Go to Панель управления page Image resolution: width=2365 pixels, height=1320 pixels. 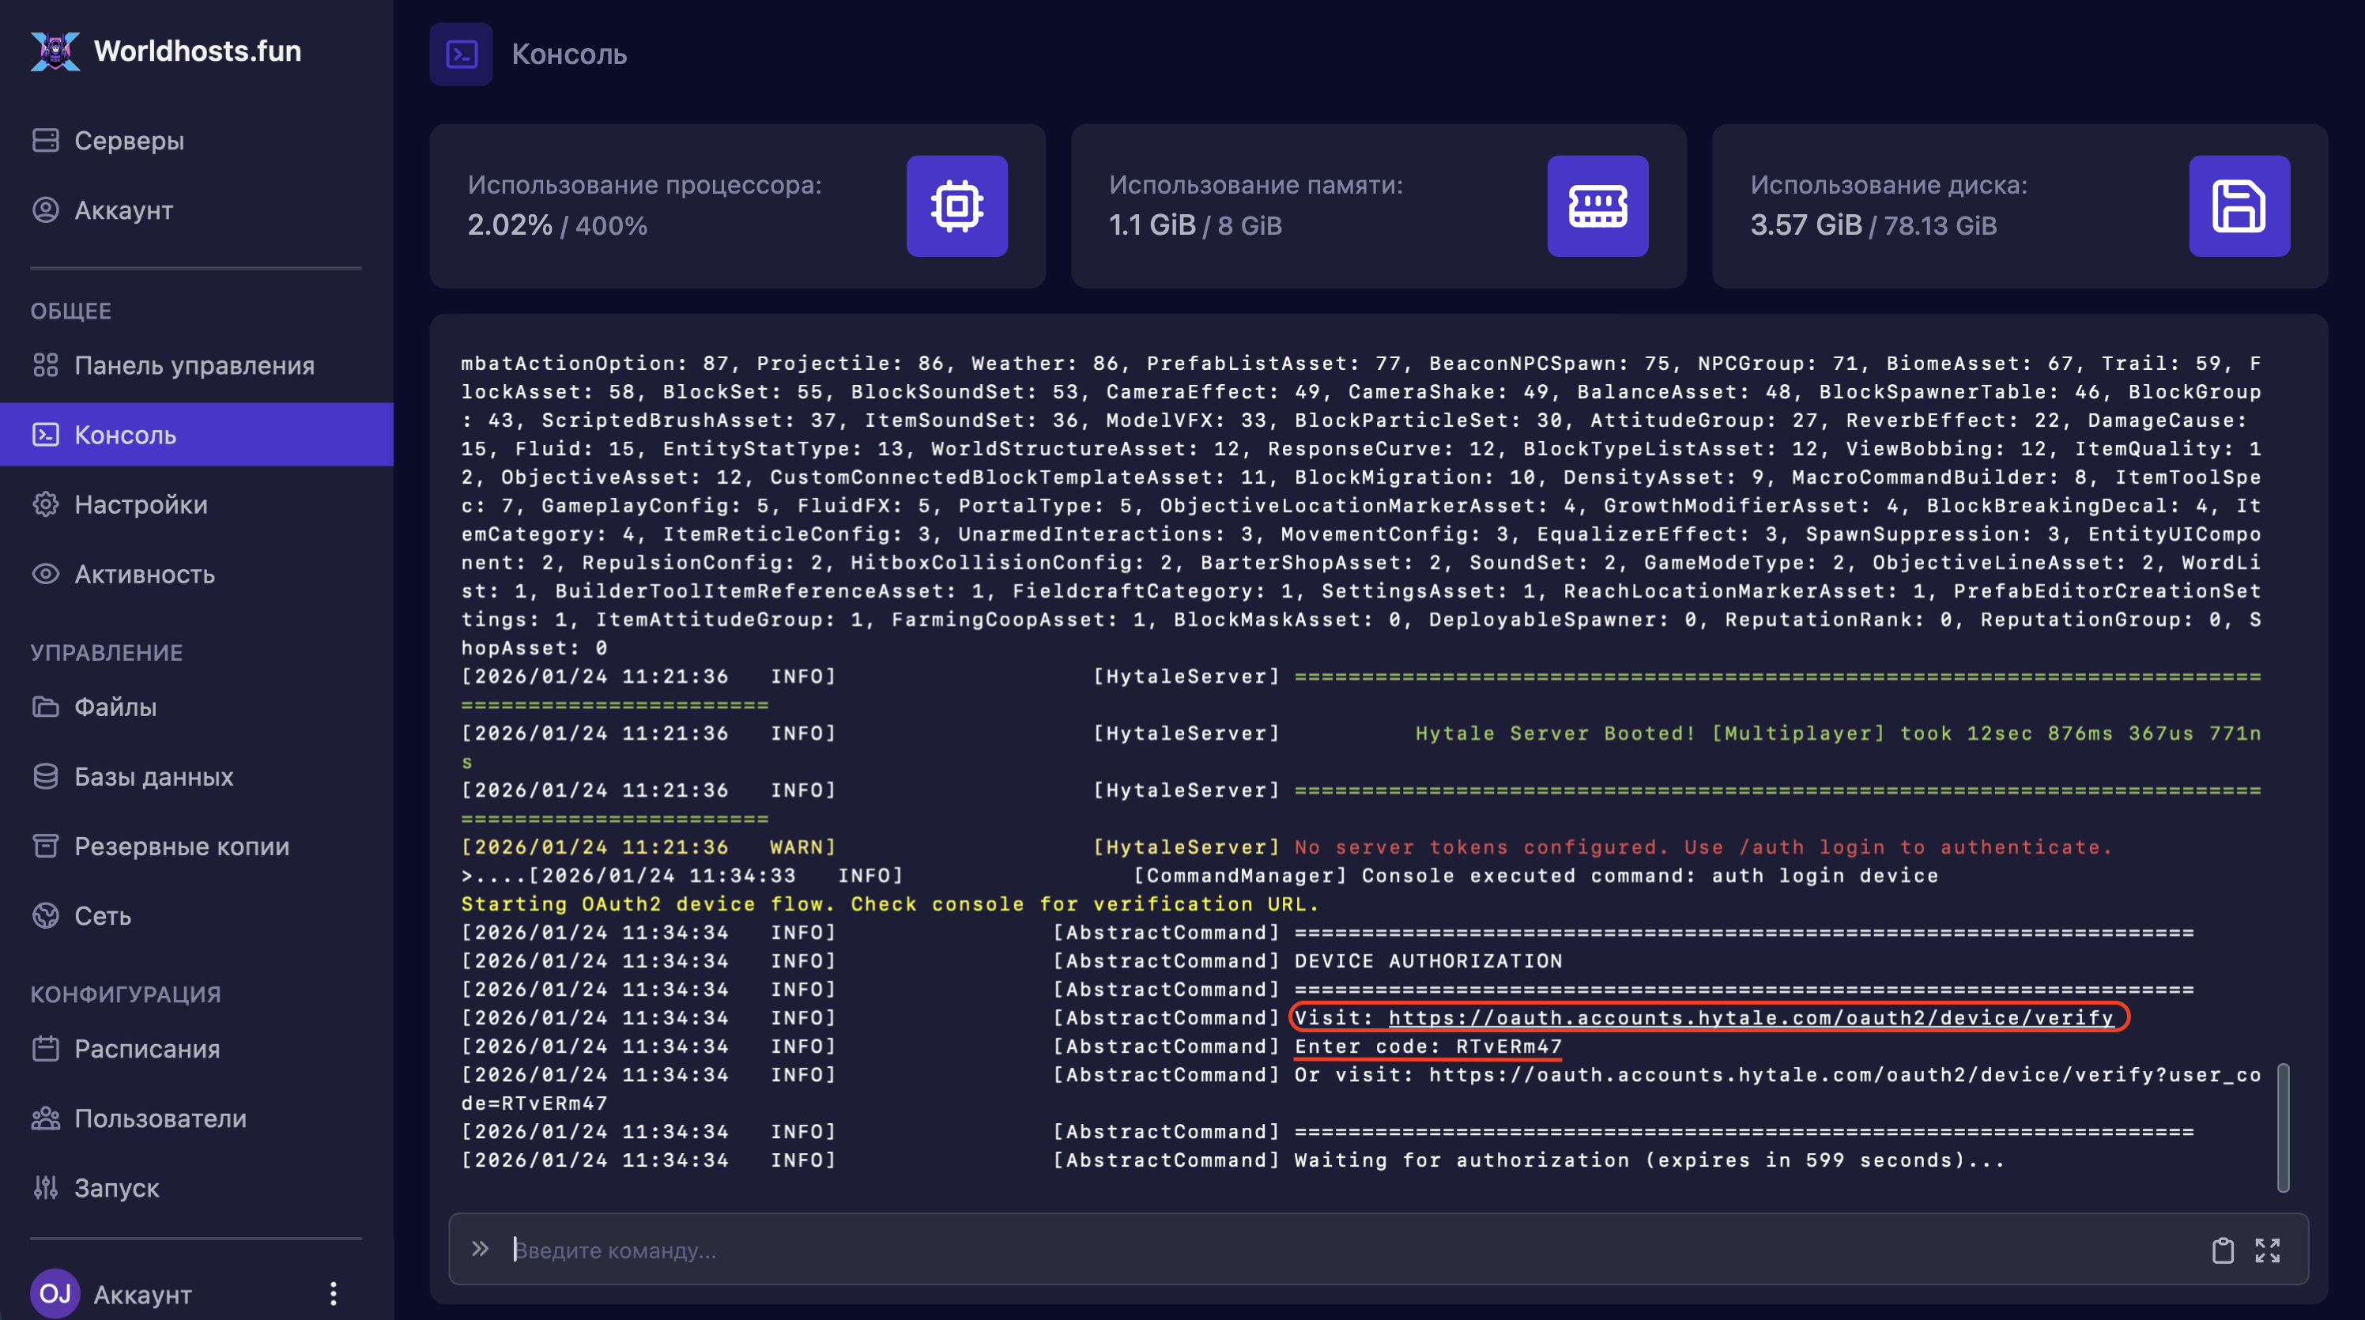click(x=194, y=365)
